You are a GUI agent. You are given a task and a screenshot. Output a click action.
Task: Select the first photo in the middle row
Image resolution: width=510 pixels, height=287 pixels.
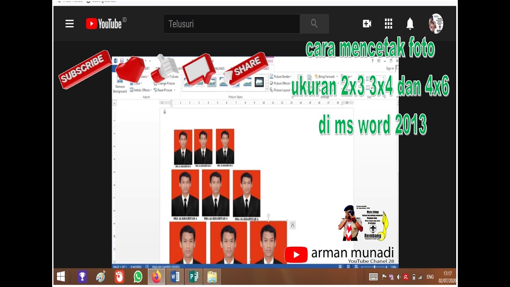(185, 193)
